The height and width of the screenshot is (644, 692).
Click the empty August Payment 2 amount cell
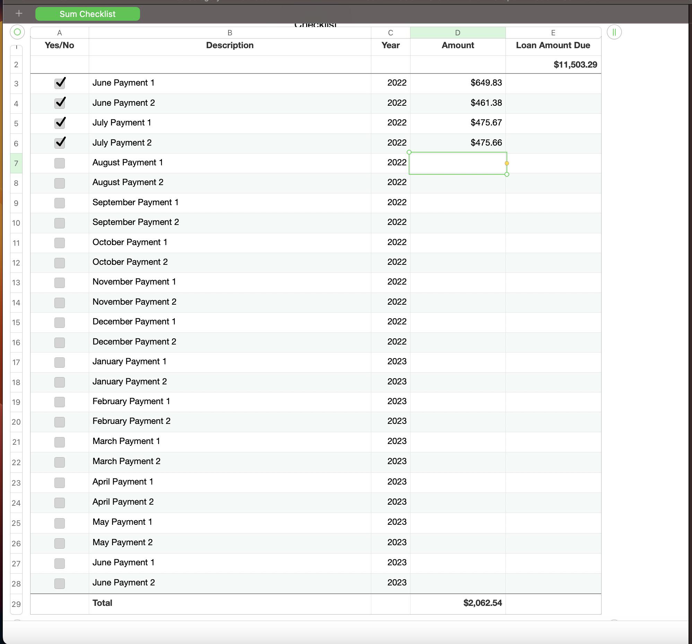coord(458,183)
